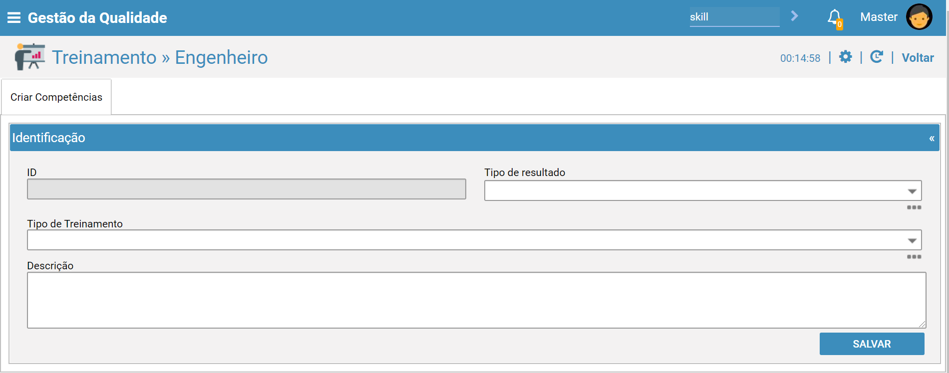Screen dimensions: 949x373
Task: Collapse the Identificação panel
Action: [932, 139]
